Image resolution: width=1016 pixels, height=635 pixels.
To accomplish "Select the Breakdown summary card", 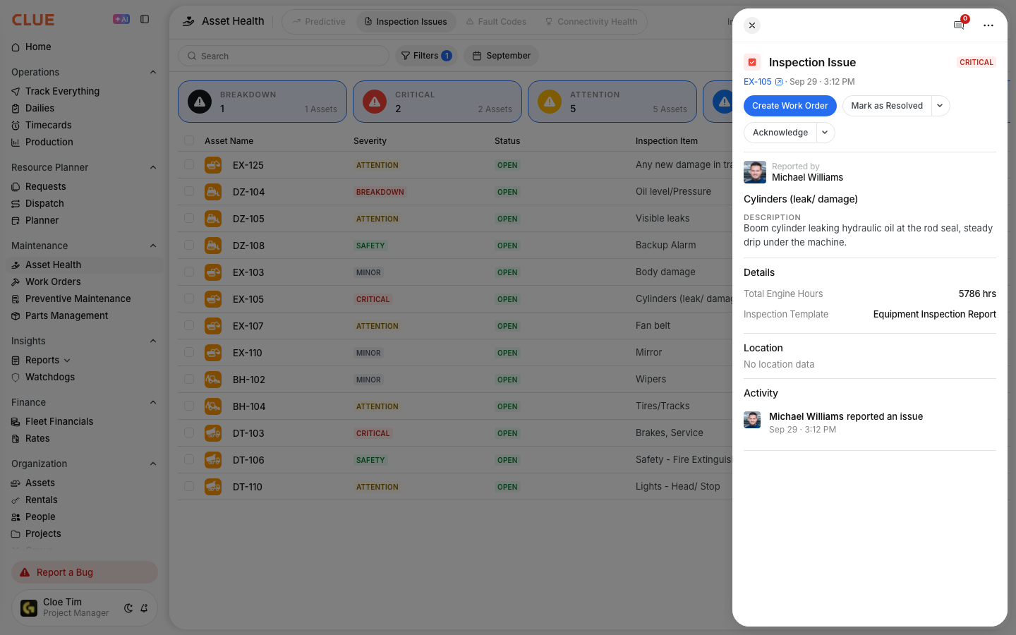I will pos(262,102).
